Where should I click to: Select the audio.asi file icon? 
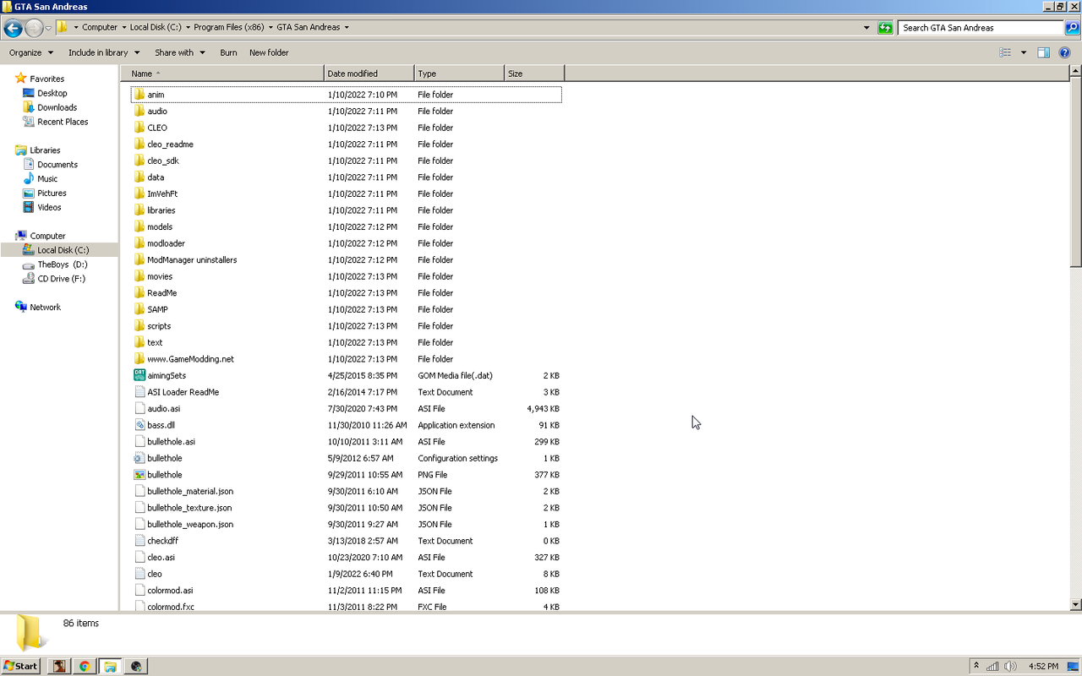tap(139, 409)
